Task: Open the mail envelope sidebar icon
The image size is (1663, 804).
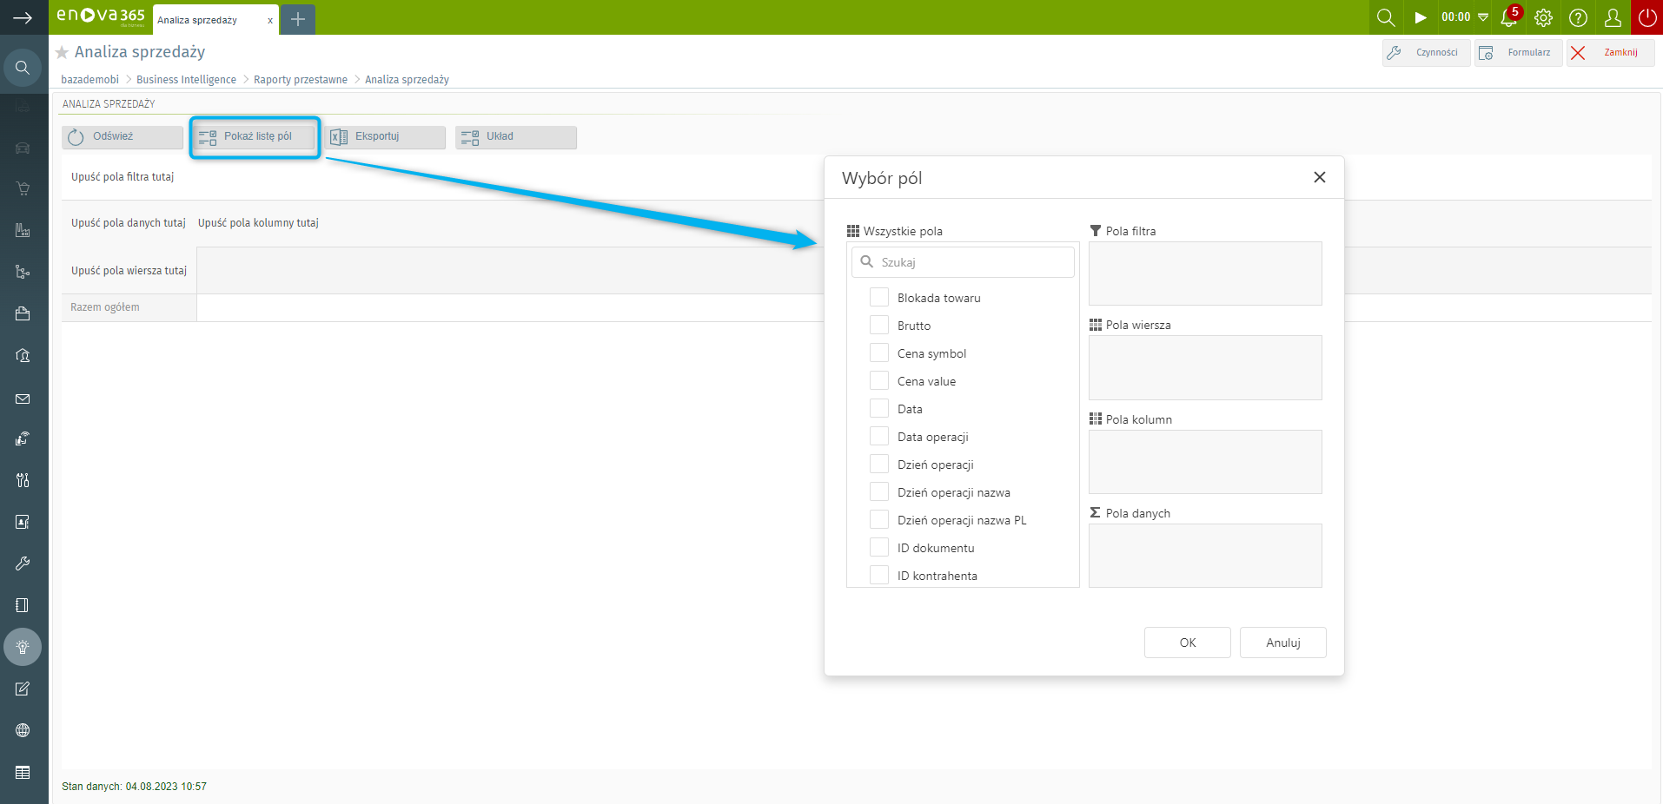Action: (x=23, y=399)
